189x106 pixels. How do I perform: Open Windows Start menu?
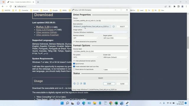coord(62,103)
